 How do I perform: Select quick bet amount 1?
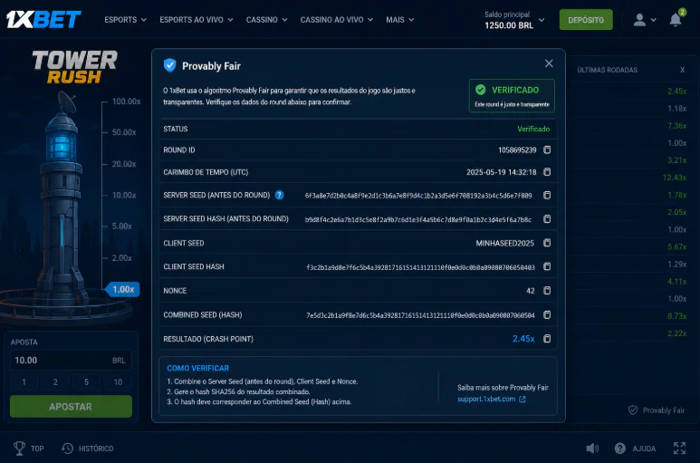point(24,381)
